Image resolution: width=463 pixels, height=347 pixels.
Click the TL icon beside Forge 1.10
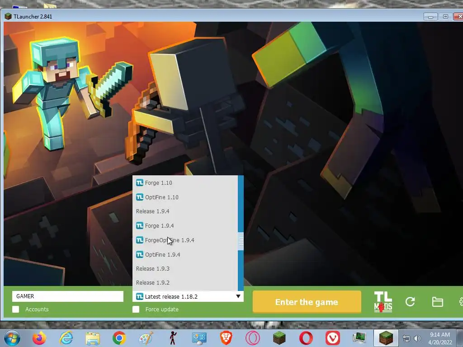click(x=140, y=183)
